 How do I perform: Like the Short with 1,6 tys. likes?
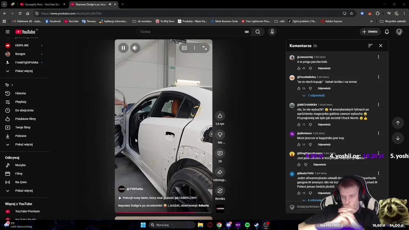[x=220, y=116]
